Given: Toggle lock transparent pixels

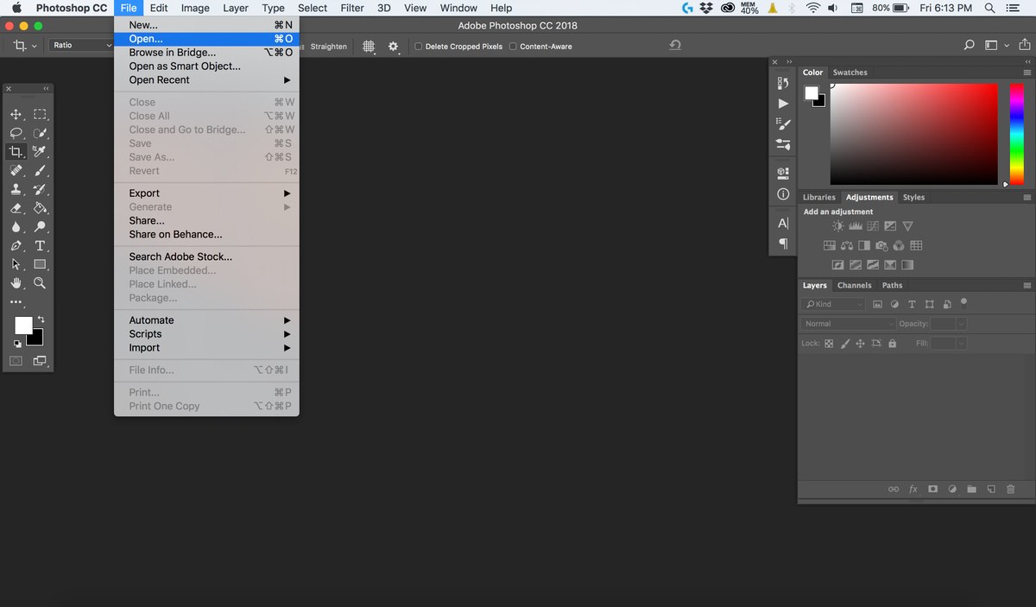Looking at the screenshot, I should [829, 344].
